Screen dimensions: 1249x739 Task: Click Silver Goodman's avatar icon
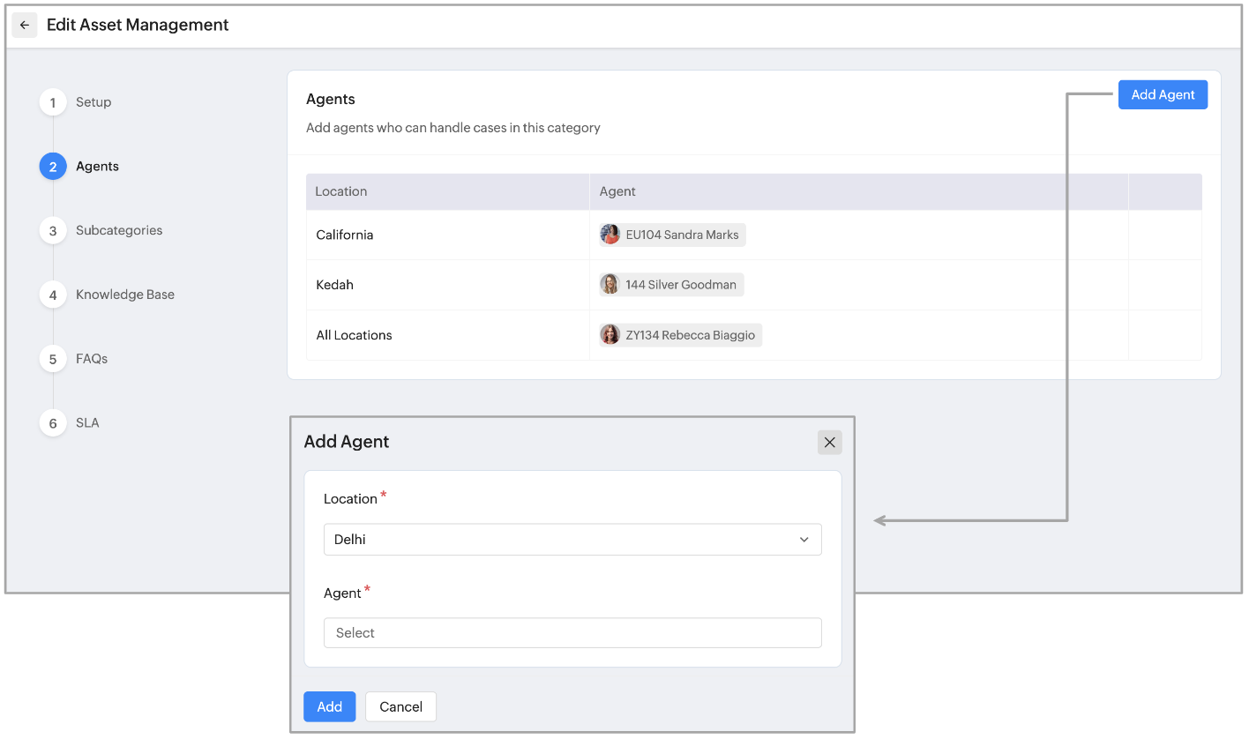click(x=610, y=285)
